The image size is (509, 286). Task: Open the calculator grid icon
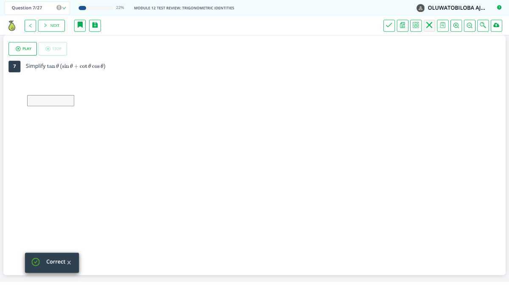point(416,25)
